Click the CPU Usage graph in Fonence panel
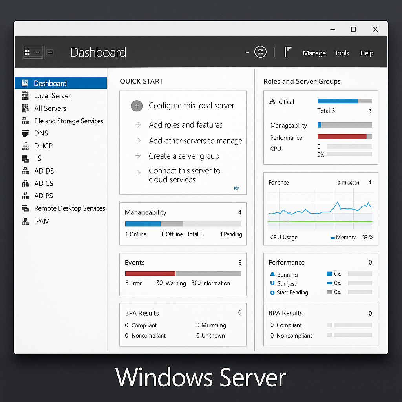The height and width of the screenshot is (402, 402). (x=320, y=212)
